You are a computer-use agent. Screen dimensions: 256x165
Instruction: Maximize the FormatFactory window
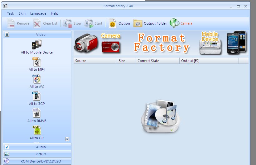pyautogui.click(x=238, y=6)
